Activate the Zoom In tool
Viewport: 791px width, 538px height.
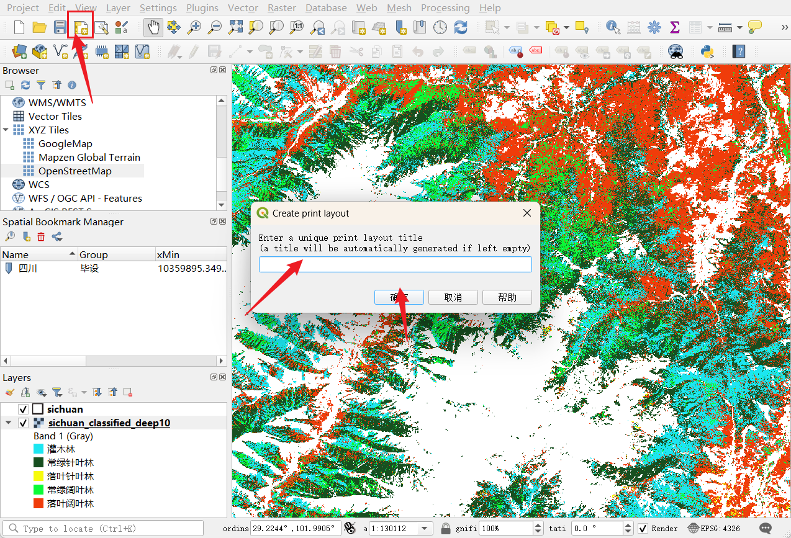click(x=195, y=27)
